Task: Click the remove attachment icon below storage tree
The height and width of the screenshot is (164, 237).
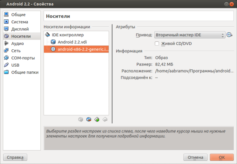Action: pyautogui.click(x=105, y=119)
